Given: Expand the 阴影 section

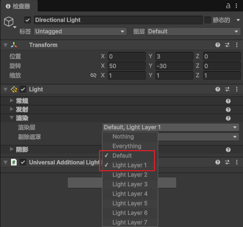Looking at the screenshot, I should click(11, 149).
